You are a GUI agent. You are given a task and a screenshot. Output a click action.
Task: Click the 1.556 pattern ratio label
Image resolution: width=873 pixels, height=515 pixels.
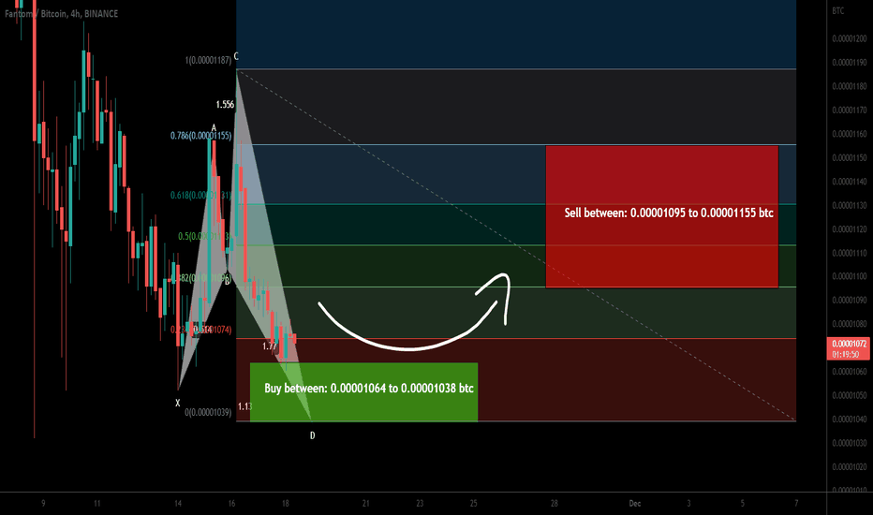(225, 104)
